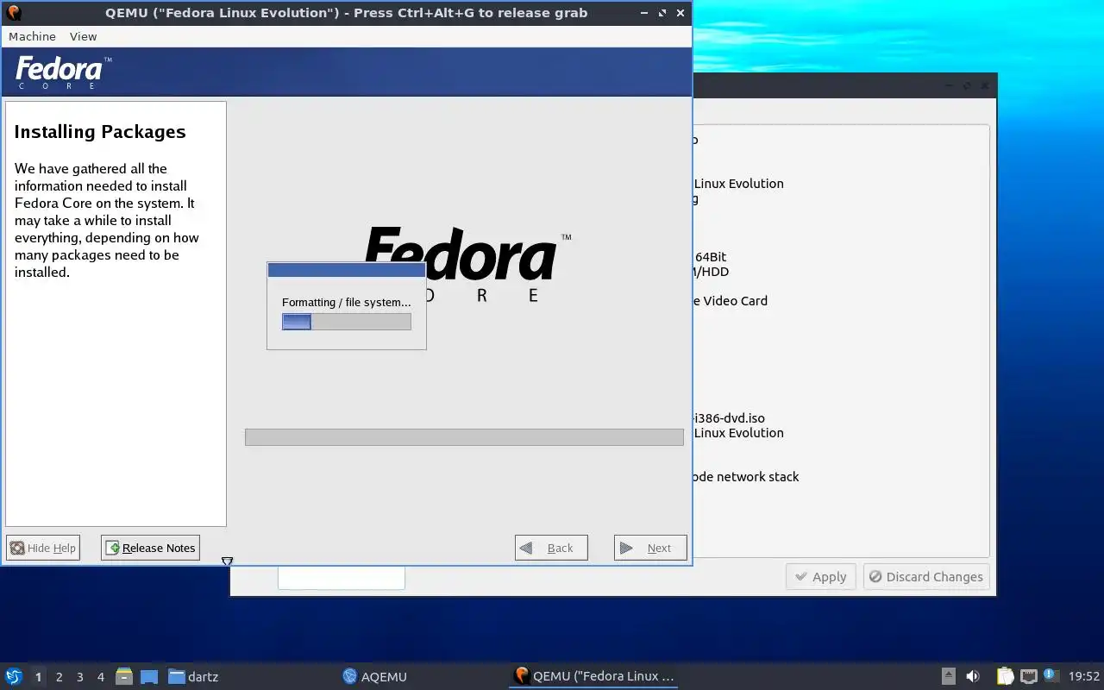
Task: Click the Apply checkmark icon in AQEMU
Action: 801,576
